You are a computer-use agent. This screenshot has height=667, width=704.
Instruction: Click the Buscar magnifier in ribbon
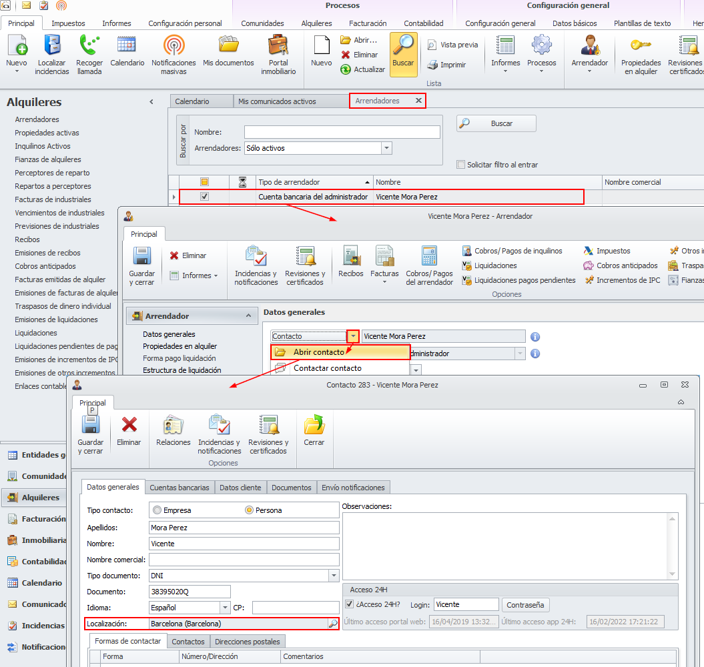click(403, 54)
